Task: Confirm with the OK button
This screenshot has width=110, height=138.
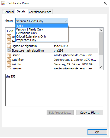Action: coord(97,132)
